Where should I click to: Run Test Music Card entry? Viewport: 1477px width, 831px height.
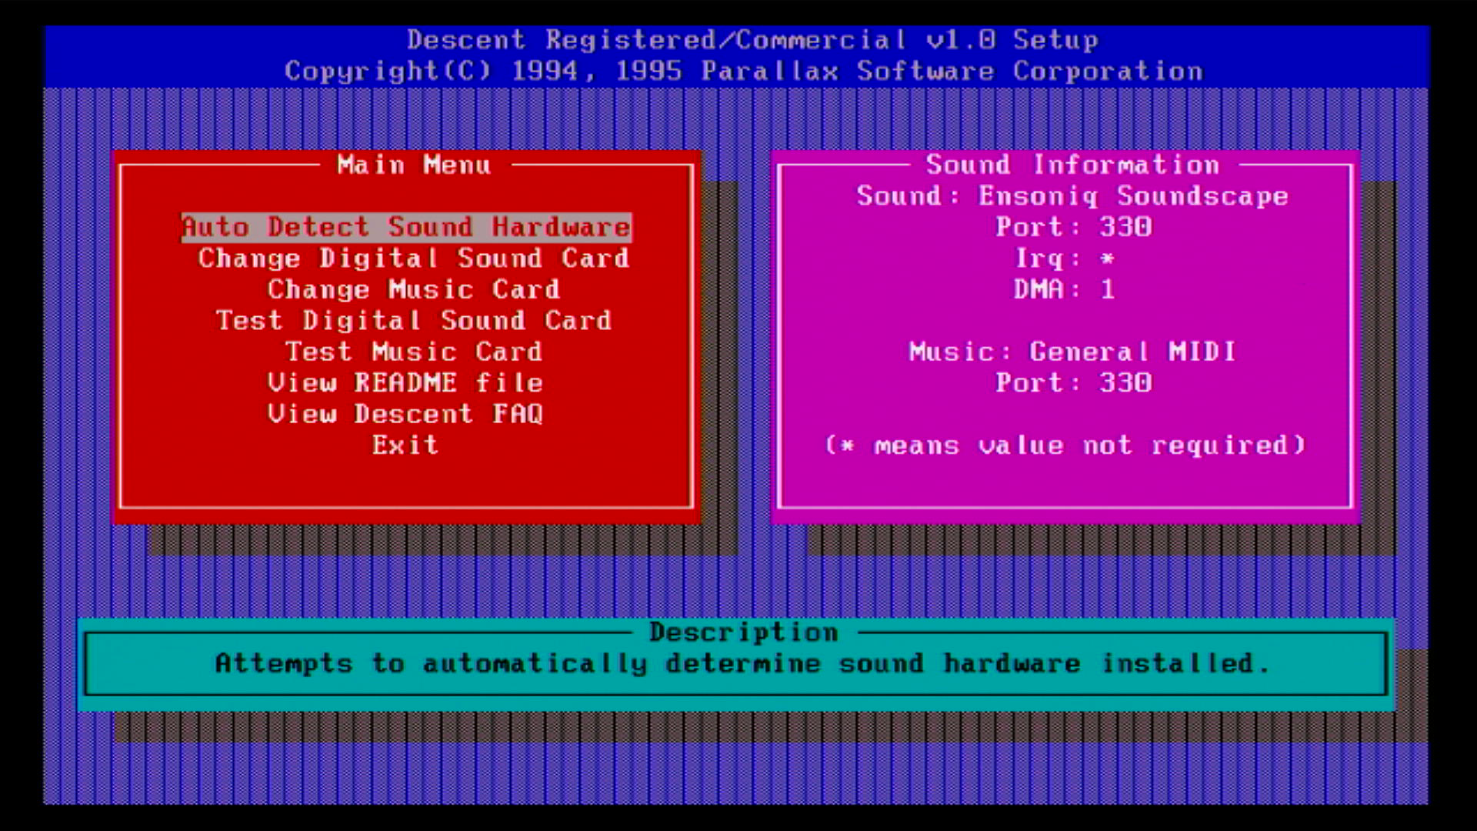point(413,352)
